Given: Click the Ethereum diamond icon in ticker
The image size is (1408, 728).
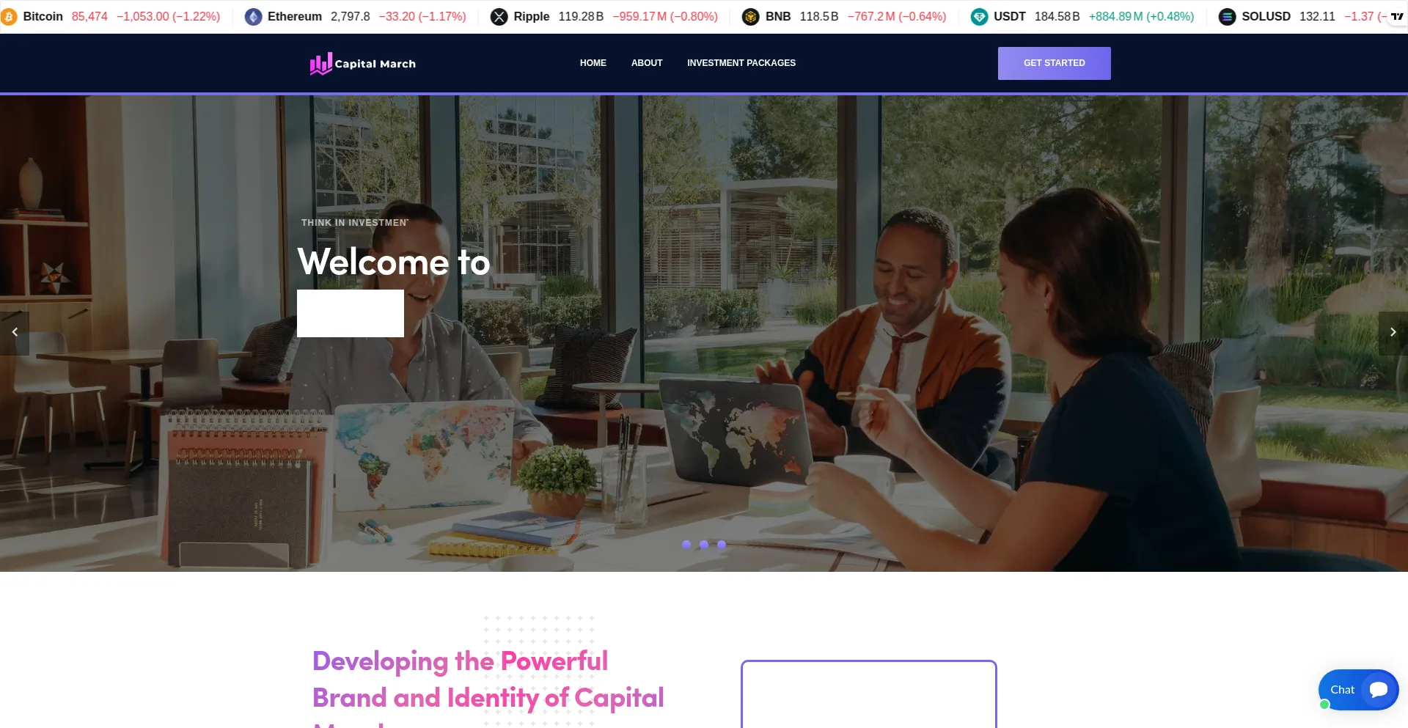Looking at the screenshot, I should [x=253, y=16].
